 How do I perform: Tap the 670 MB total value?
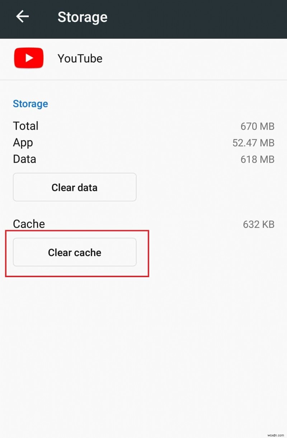257,126
